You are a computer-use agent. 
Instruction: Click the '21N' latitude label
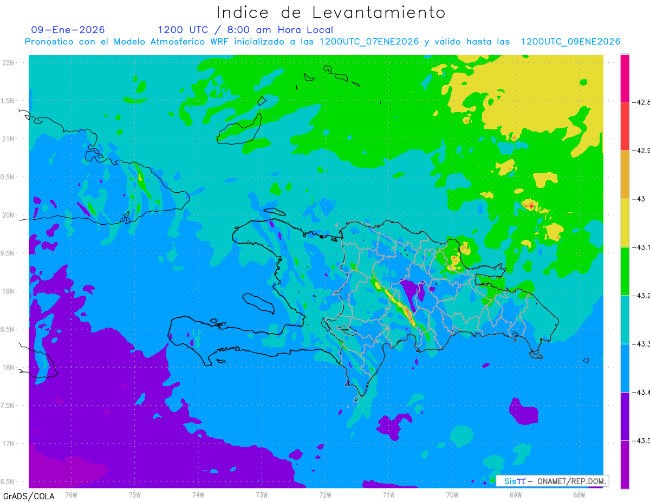tap(8, 139)
